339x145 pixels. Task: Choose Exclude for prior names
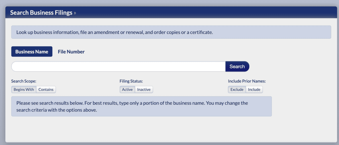[x=237, y=89]
